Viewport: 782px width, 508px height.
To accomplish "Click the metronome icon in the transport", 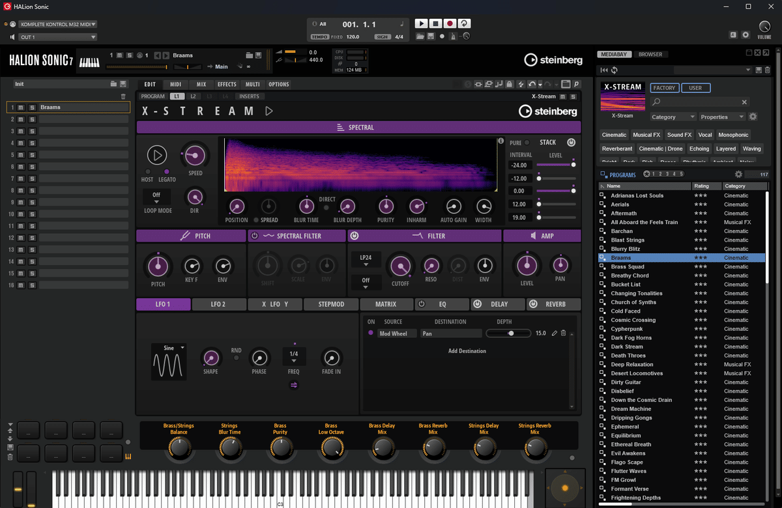I will pos(454,36).
